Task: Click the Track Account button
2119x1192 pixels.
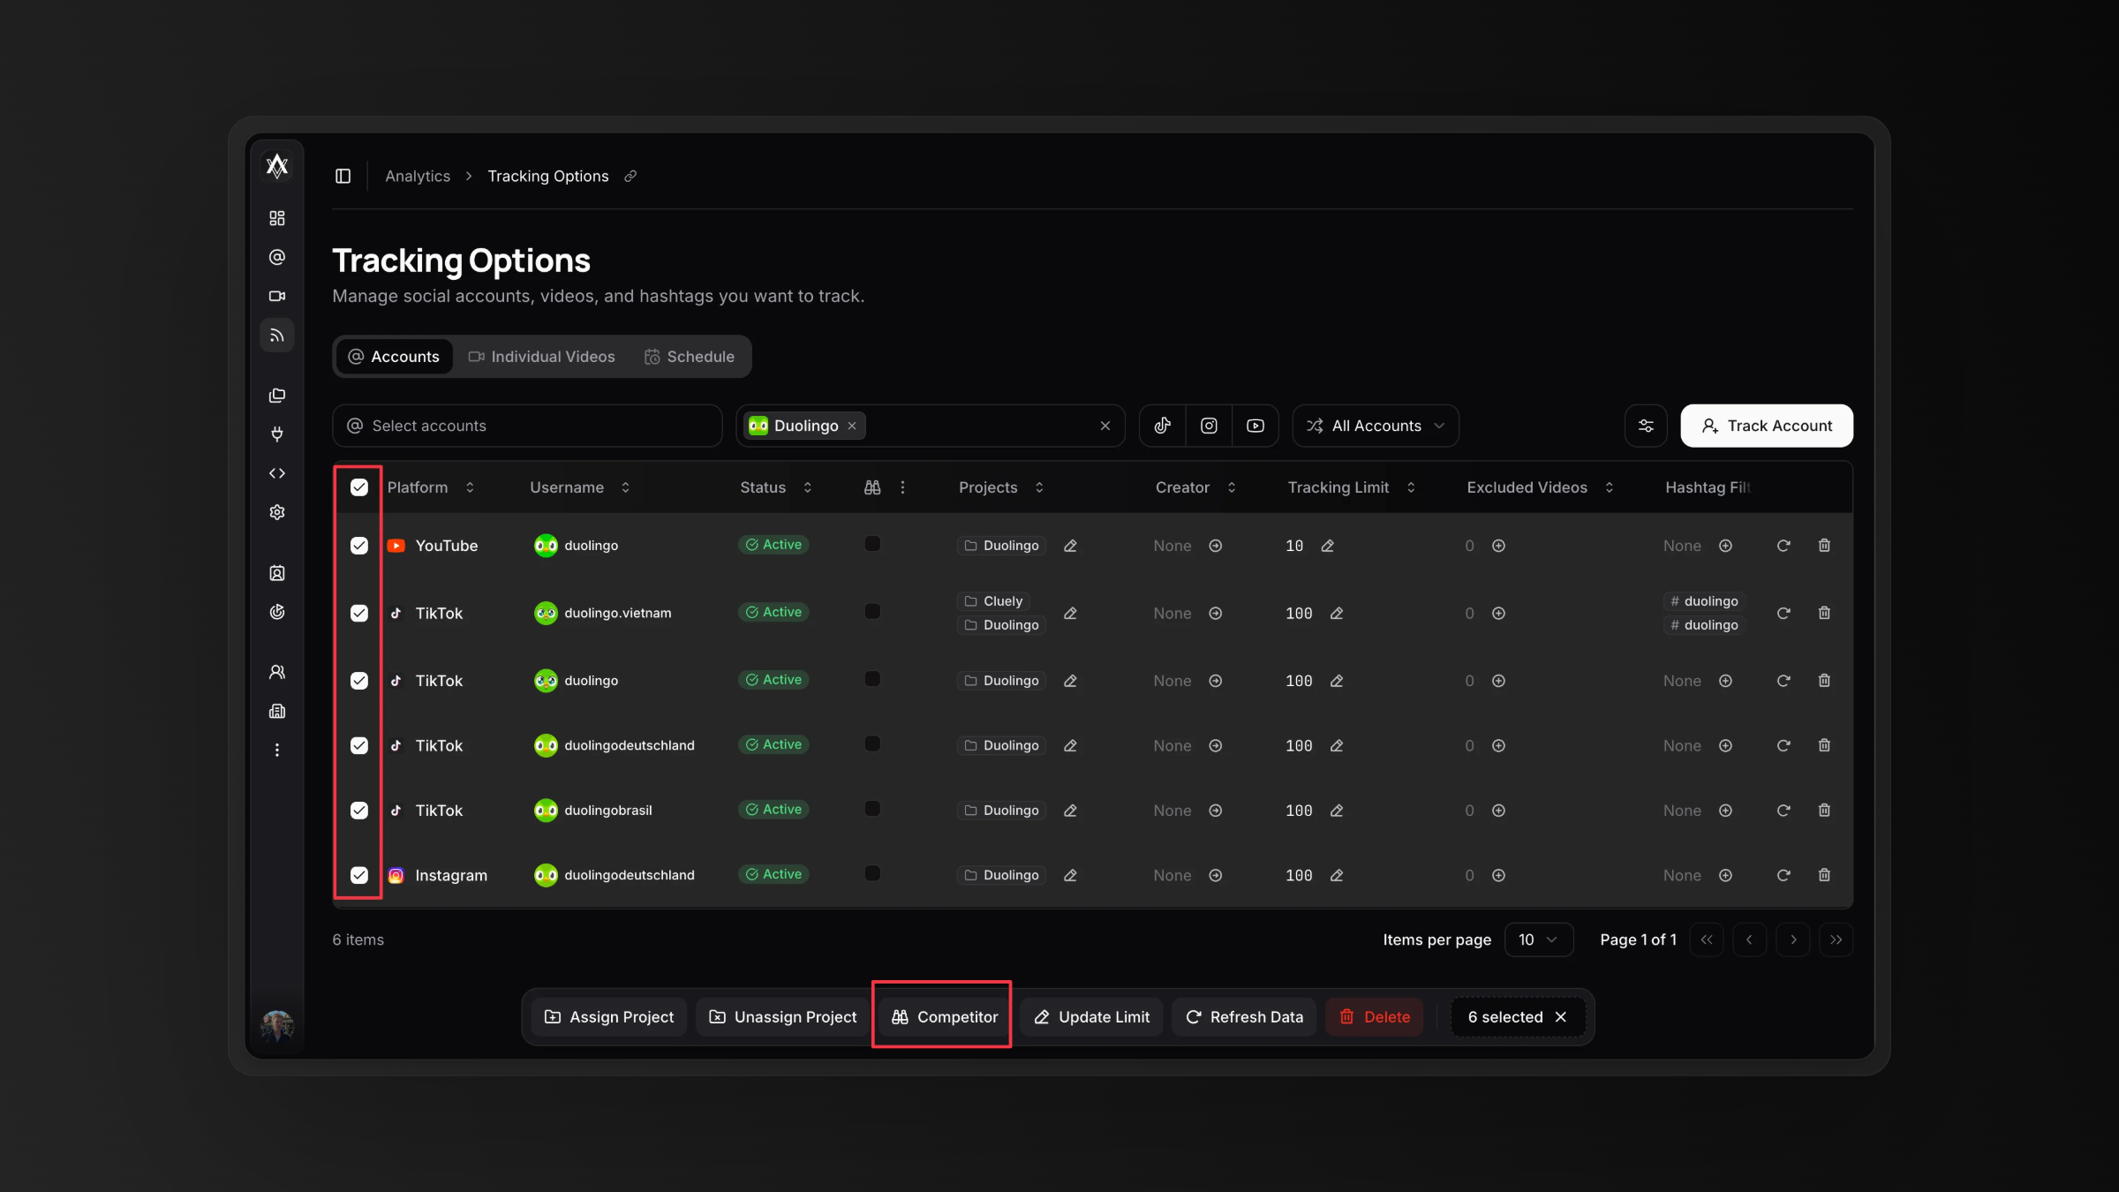Action: pos(1766,426)
